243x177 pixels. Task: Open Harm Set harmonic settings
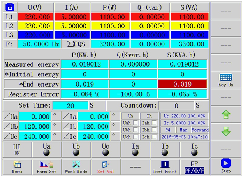pos(46,167)
